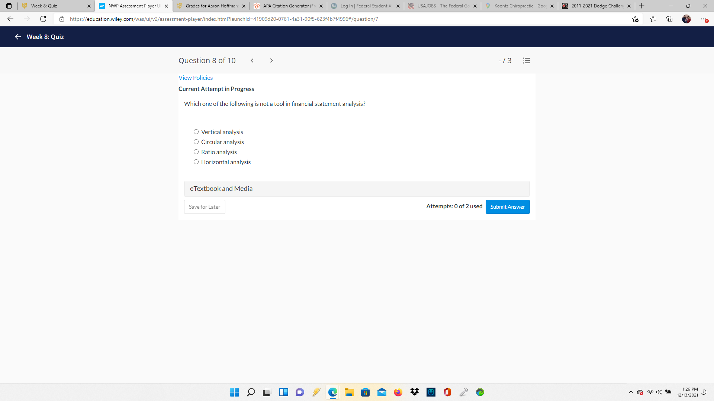Choose the Ratio analysis radio button
Image resolution: width=714 pixels, height=401 pixels.
(196, 152)
